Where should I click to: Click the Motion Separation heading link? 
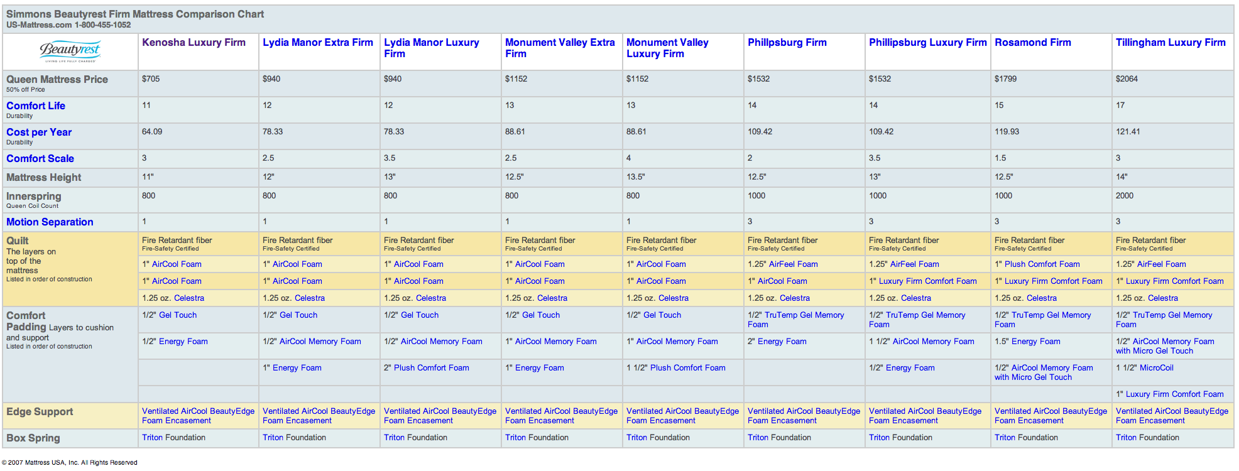click(50, 222)
